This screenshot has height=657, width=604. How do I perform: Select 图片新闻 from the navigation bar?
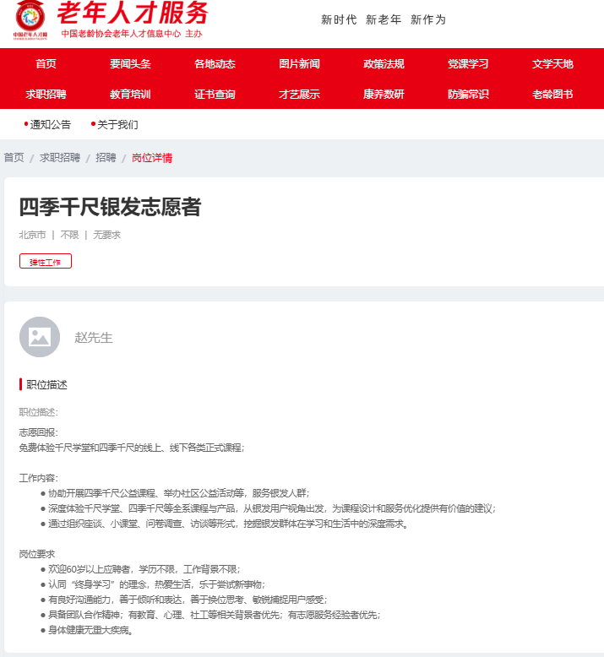click(x=299, y=63)
